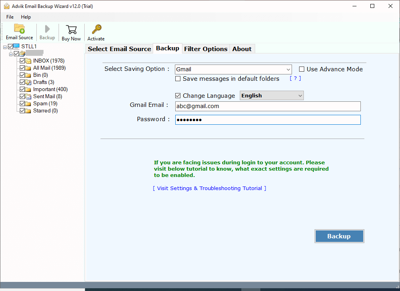Screen dimensions: 400x291
Task: Select the STLL1 tree label
Action: coord(29,46)
